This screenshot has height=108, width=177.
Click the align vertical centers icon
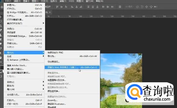(x=62, y=7)
